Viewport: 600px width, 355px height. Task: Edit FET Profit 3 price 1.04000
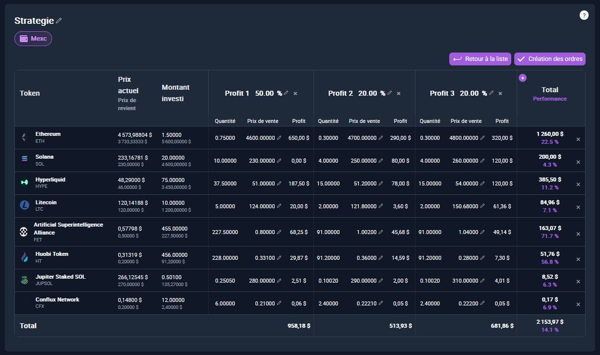coord(482,232)
